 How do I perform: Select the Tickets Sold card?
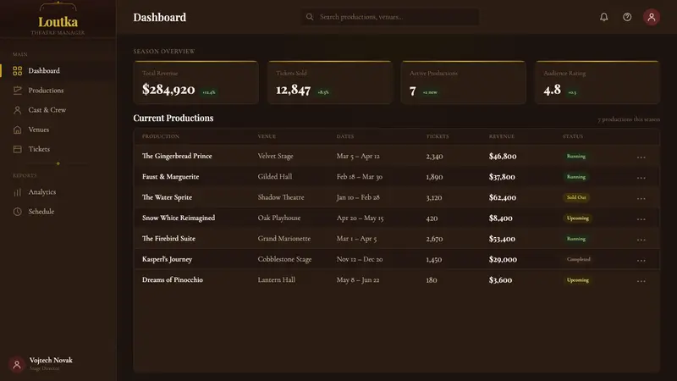330,82
